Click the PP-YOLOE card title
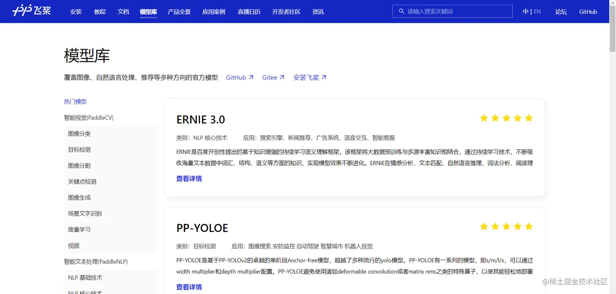This screenshot has width=616, height=294. (202, 228)
